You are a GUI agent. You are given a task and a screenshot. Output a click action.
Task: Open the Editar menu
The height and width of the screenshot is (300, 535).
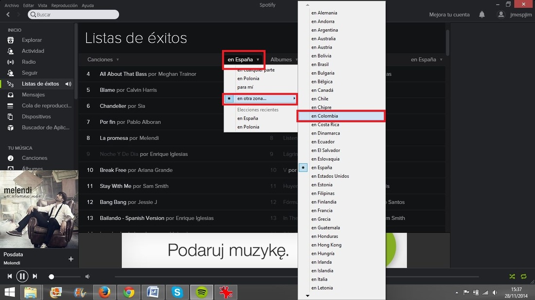click(28, 5)
